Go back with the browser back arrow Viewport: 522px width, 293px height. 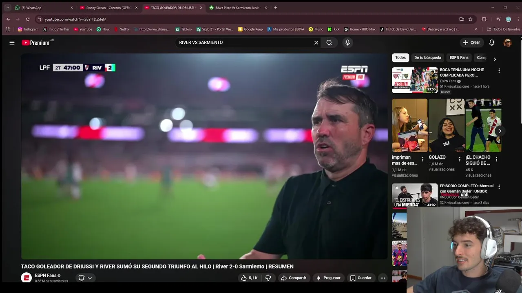point(8,19)
